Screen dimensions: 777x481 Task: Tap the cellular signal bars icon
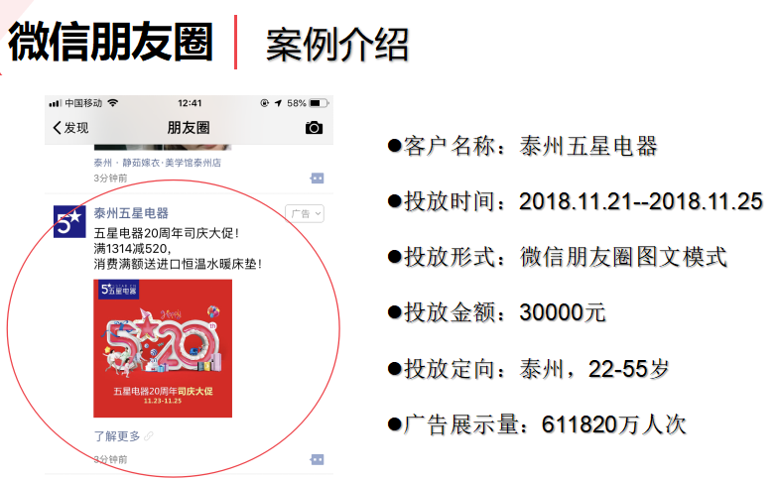tap(55, 103)
